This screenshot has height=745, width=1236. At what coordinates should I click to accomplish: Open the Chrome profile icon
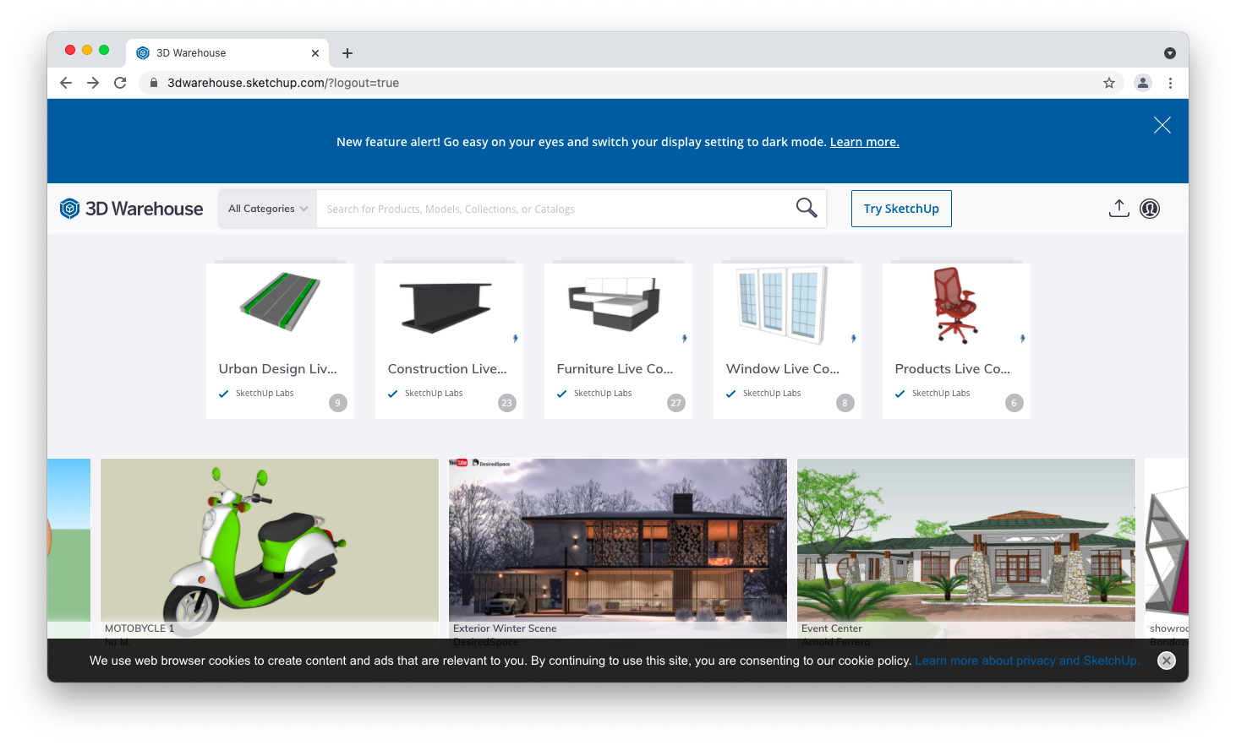(1143, 83)
